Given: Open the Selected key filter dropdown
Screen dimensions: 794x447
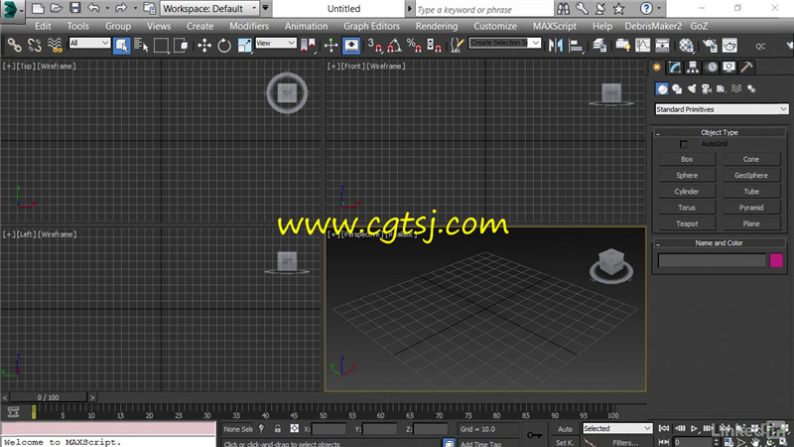Looking at the screenshot, I should [616, 429].
